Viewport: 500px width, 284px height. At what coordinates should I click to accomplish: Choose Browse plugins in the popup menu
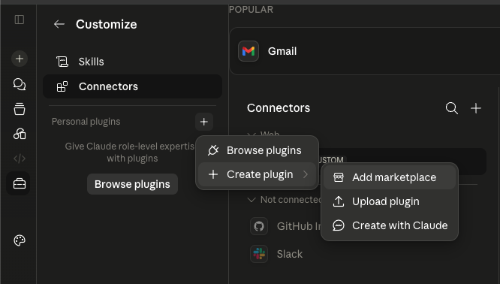pyautogui.click(x=257, y=150)
